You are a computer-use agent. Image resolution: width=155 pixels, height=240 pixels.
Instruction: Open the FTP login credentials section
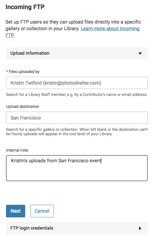[77, 228]
